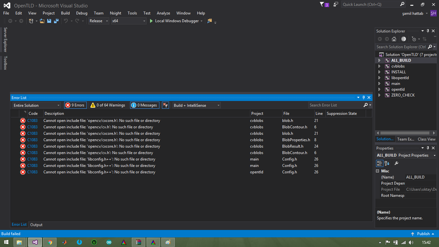439x247 pixels.
Task: Open the Server Explorer side tab
Action: [5, 40]
